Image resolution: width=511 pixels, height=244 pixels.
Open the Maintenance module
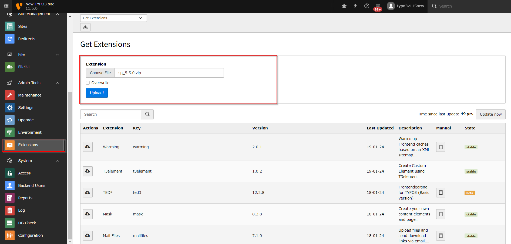(30, 95)
